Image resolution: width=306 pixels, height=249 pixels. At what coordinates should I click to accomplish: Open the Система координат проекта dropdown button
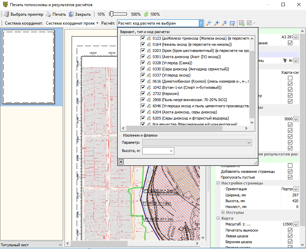pos(97,23)
